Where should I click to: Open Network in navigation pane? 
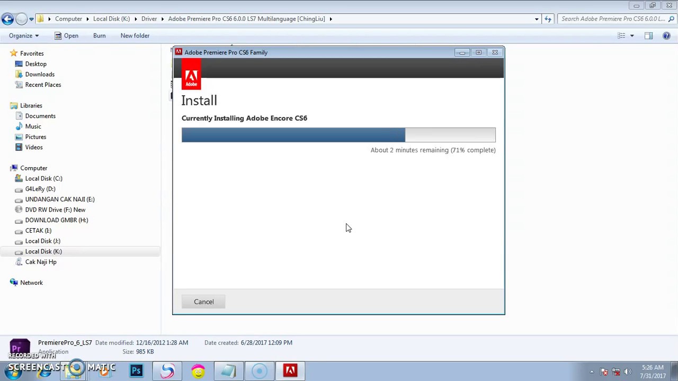click(31, 283)
